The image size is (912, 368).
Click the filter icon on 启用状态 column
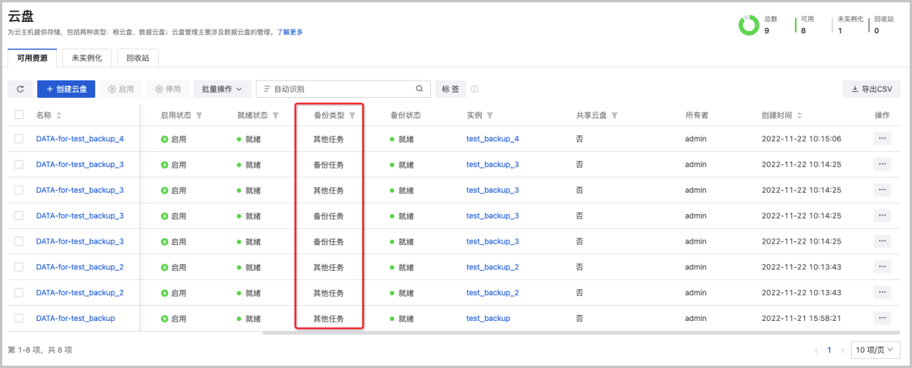[199, 116]
